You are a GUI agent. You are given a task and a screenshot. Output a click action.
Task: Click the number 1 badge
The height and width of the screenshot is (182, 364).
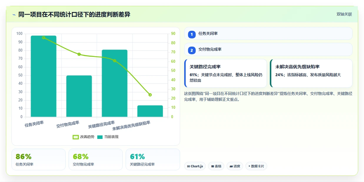click(192, 34)
